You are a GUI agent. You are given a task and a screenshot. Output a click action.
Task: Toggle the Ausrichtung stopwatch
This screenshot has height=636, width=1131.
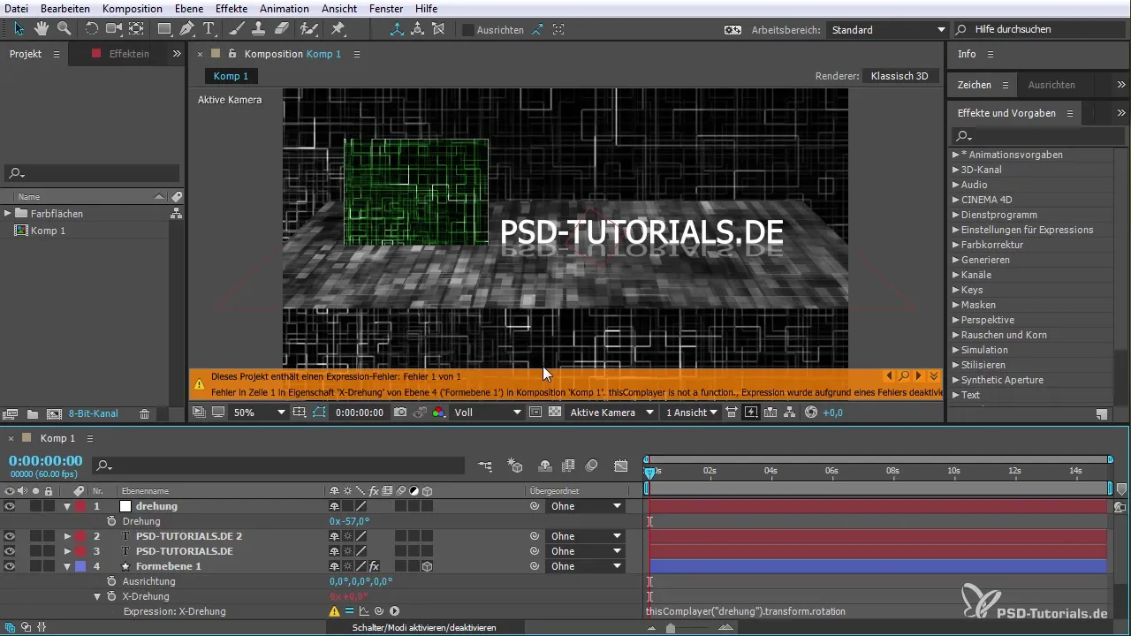(x=111, y=581)
